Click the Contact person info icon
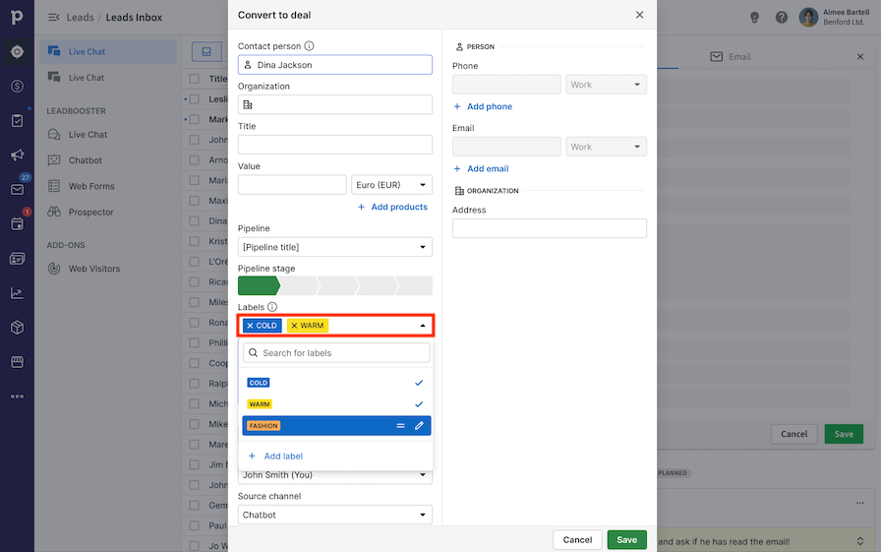Image resolution: width=881 pixels, height=552 pixels. [x=309, y=46]
